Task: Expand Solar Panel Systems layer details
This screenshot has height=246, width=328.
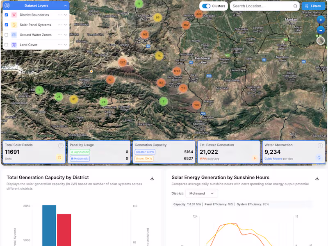Action: click(x=66, y=25)
